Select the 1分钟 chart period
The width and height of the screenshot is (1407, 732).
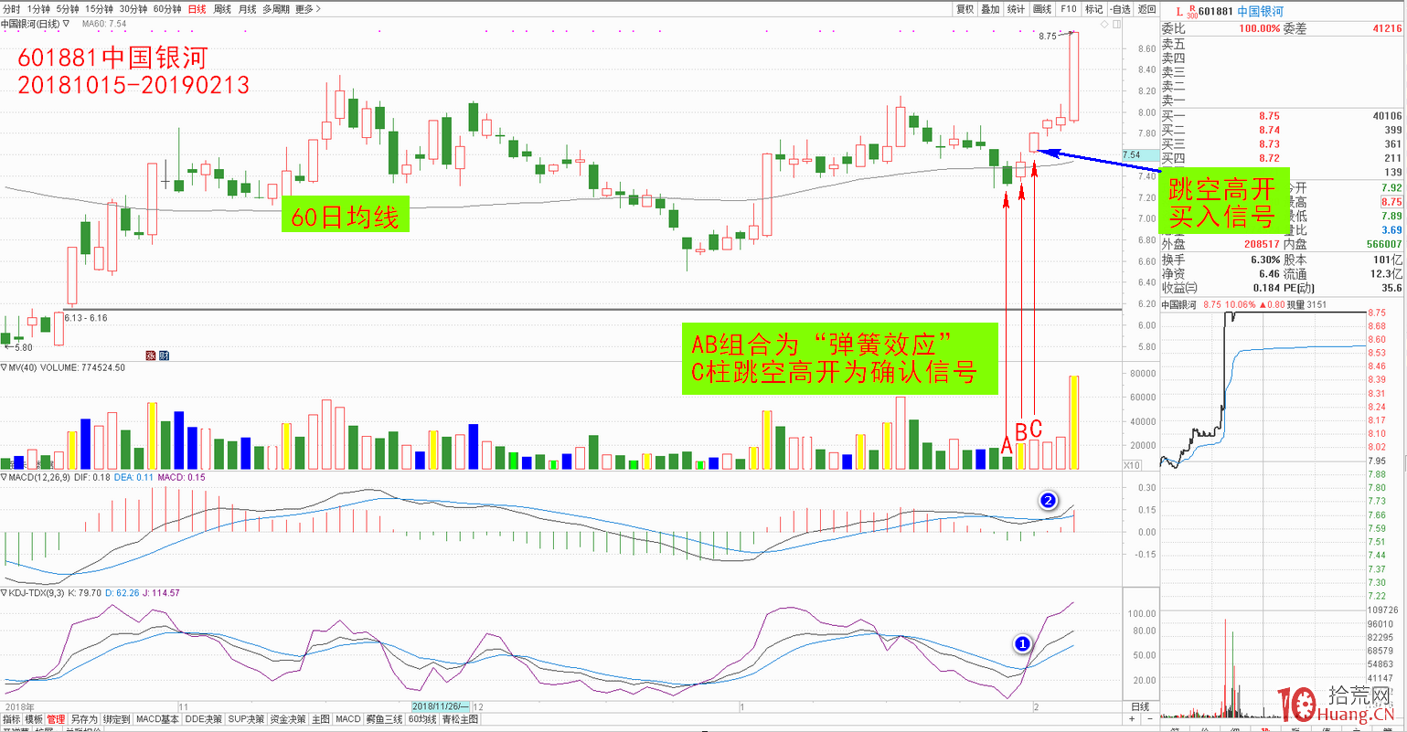(x=38, y=9)
